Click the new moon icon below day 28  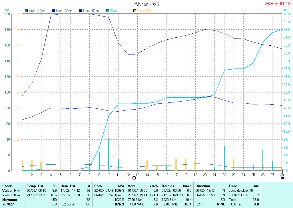tap(282, 178)
